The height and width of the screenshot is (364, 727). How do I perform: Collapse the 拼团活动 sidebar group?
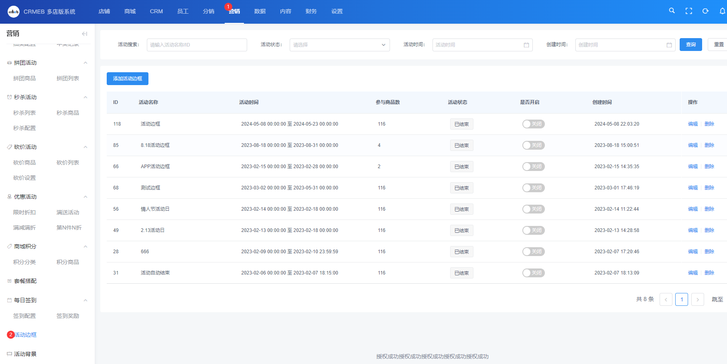(85, 63)
